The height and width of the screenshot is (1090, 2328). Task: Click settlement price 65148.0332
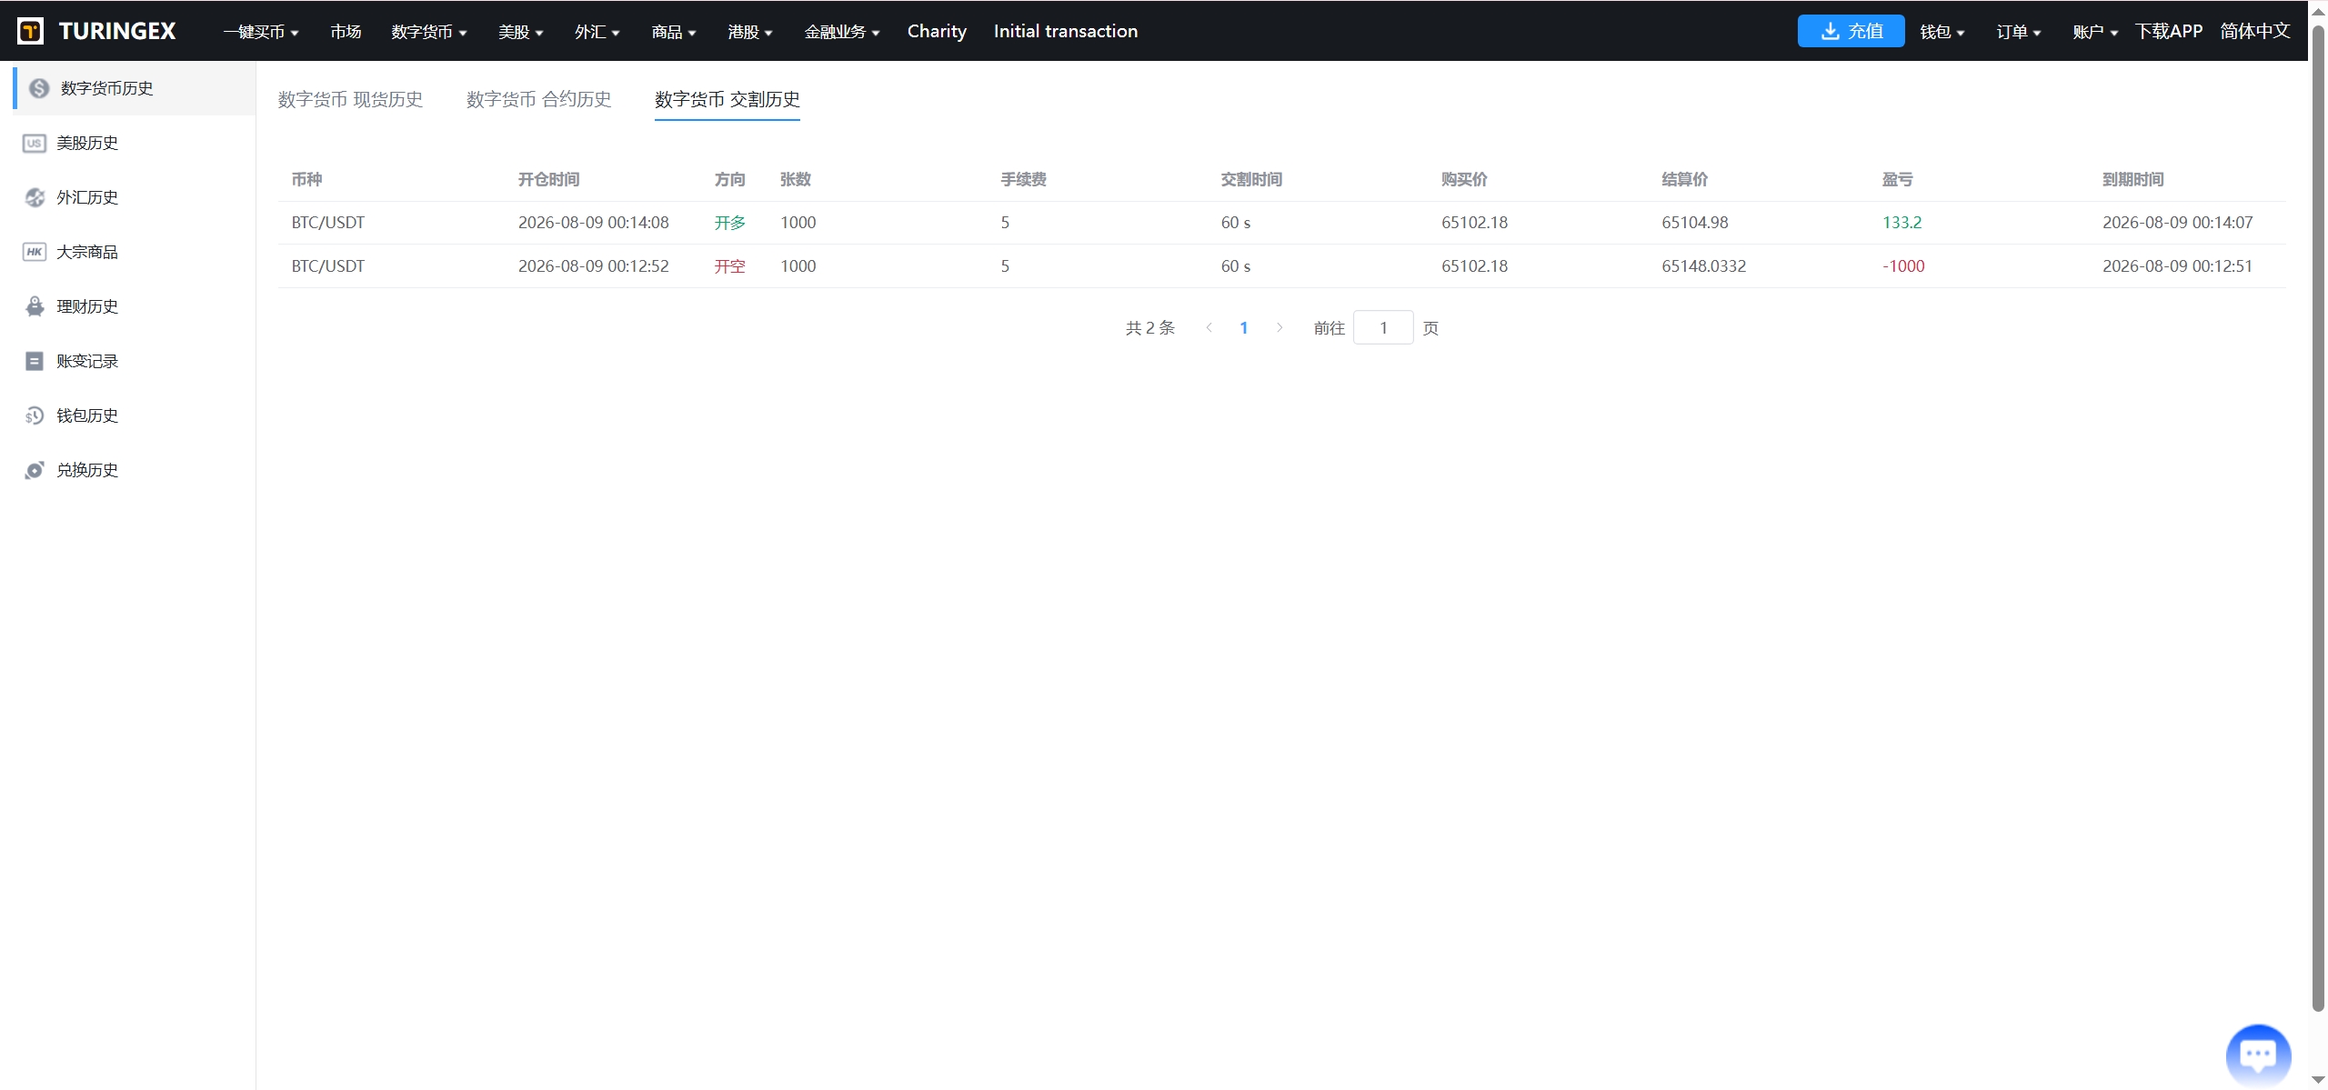(1704, 266)
